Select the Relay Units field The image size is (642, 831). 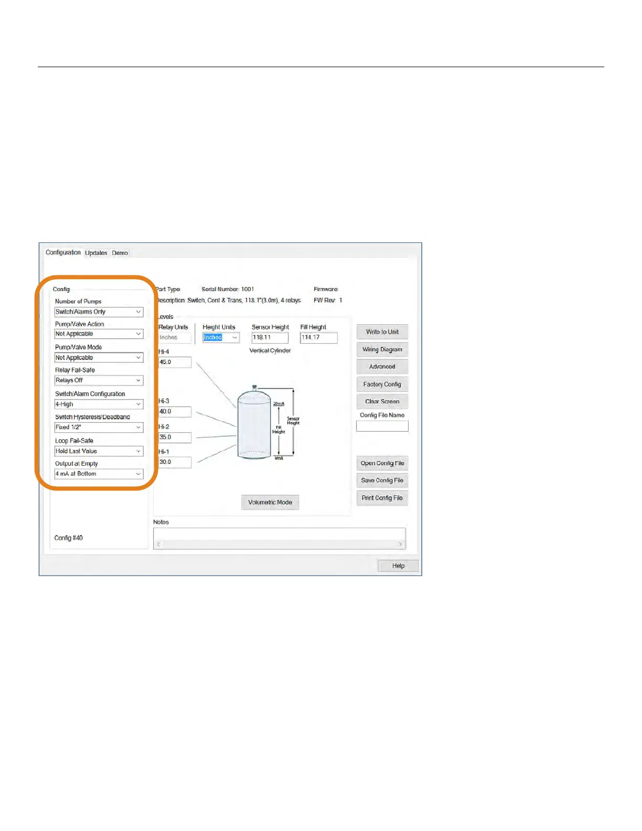click(175, 338)
